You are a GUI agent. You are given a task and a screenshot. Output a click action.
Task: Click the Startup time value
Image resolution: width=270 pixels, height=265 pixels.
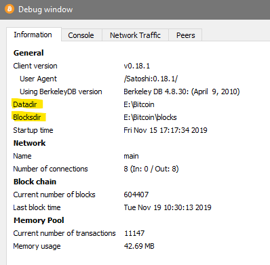(x=166, y=130)
